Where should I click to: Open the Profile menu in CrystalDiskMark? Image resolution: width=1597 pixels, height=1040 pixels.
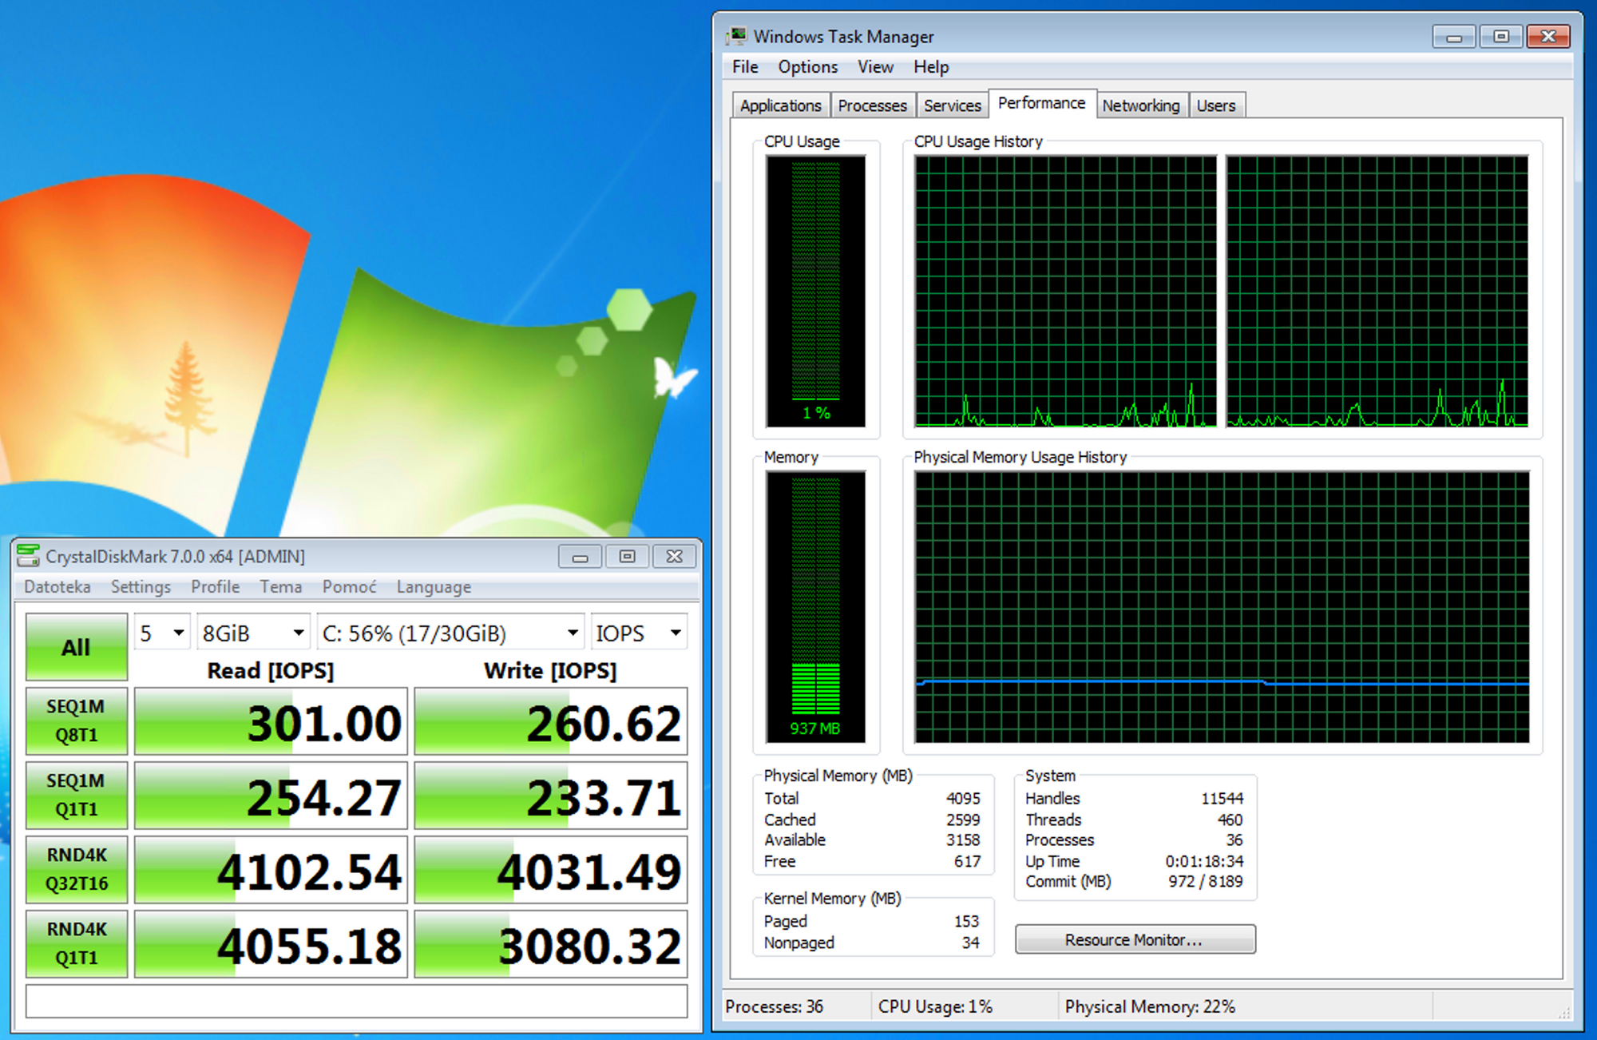[215, 586]
